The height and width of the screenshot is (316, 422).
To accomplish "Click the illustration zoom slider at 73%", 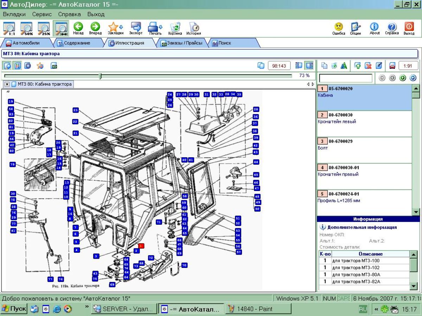I will [x=101, y=76].
